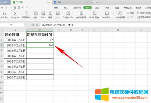Open the Common Functions (常用函数) icon
The image size is (151, 103).
coord(27,14)
